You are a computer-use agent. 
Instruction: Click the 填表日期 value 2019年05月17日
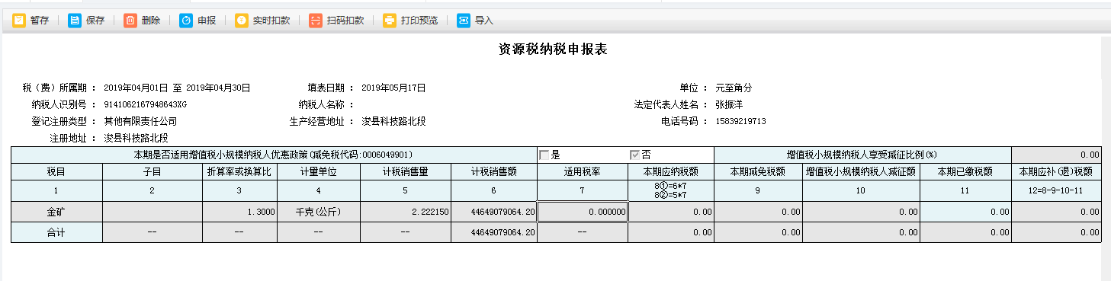point(393,88)
